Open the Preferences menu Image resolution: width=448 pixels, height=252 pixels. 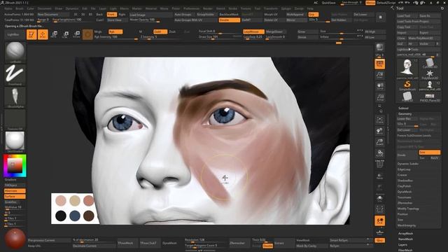(191, 8)
